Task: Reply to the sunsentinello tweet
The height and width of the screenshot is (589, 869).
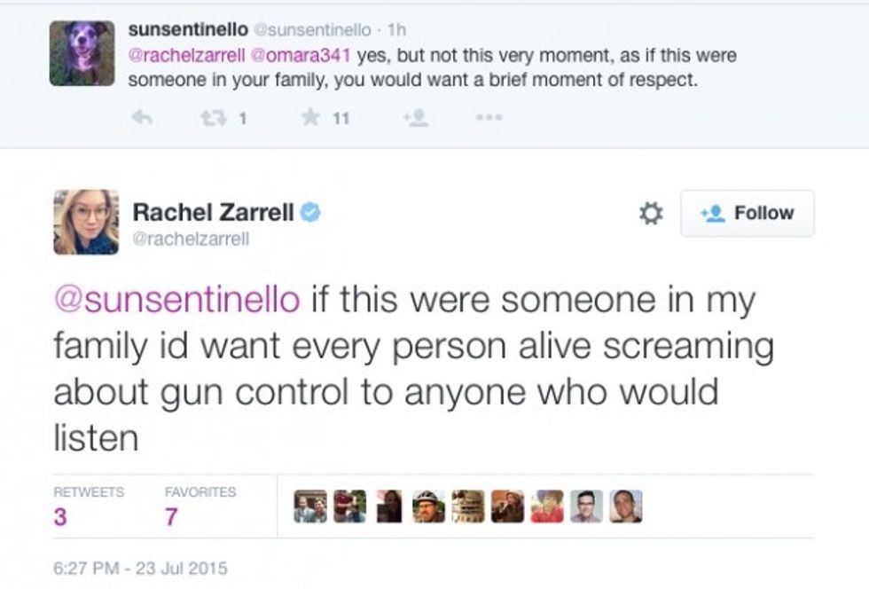Action: [x=138, y=116]
